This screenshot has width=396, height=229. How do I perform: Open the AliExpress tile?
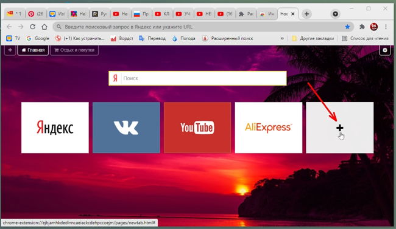click(x=269, y=128)
